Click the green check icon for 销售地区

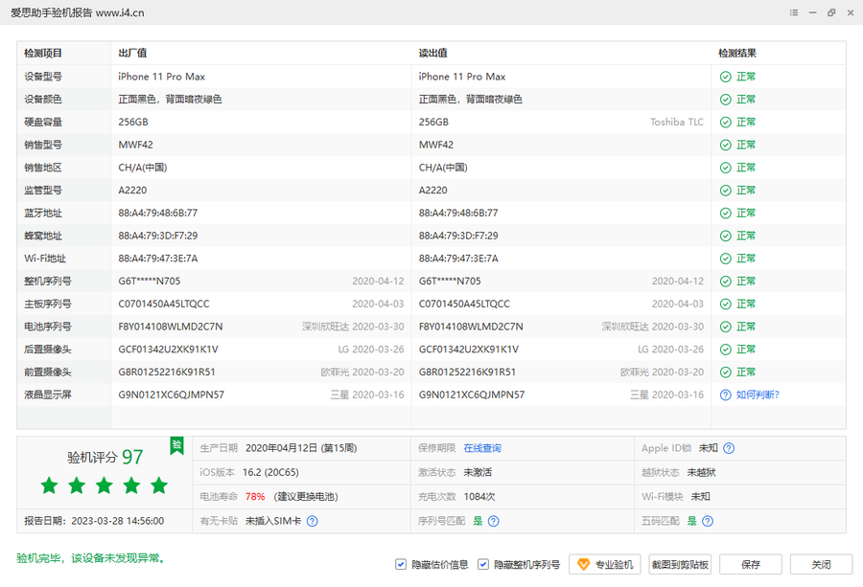pos(726,168)
